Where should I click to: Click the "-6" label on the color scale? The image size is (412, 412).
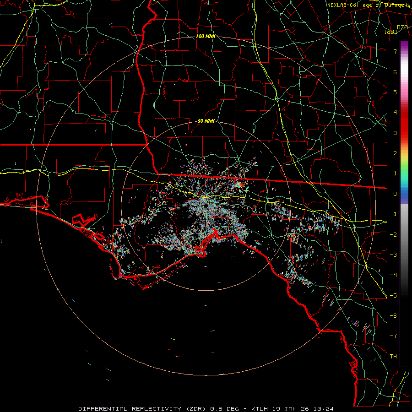[x=393, y=315]
